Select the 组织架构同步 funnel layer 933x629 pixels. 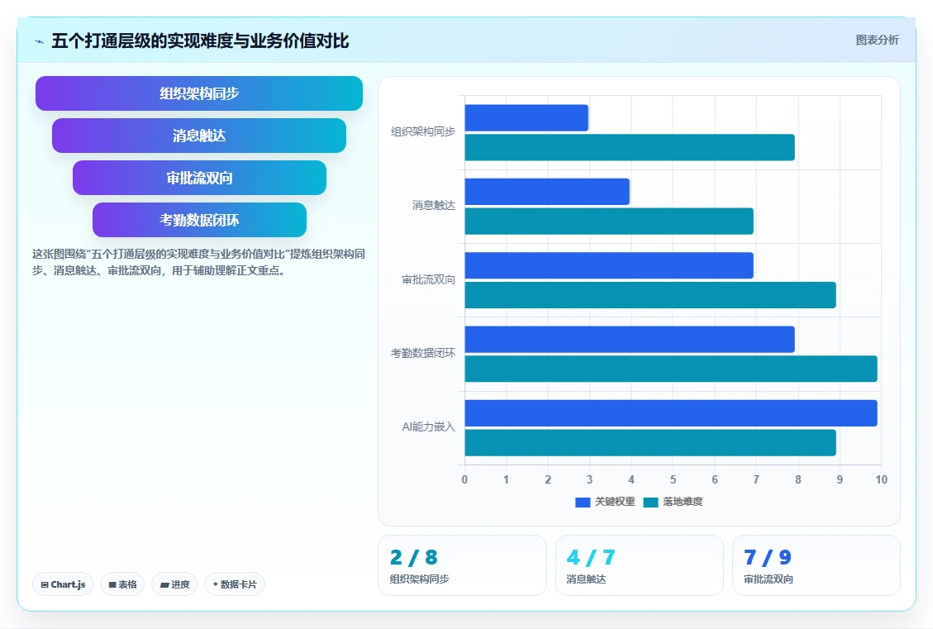(x=198, y=93)
